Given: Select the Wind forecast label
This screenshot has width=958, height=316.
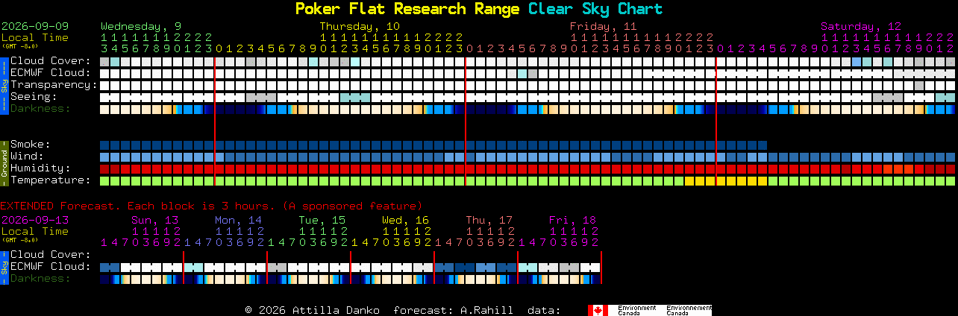Looking at the screenshot, I should pos(27,156).
